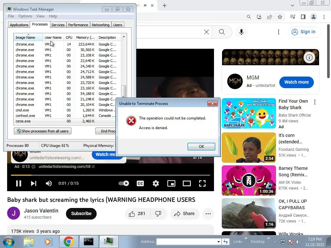Open the Options menu in Task Manager
Screen dimensions: 331x248
click(25, 16)
